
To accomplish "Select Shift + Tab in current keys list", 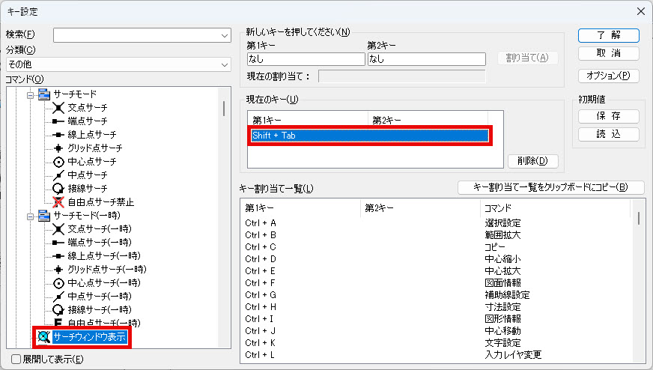I will click(370, 136).
